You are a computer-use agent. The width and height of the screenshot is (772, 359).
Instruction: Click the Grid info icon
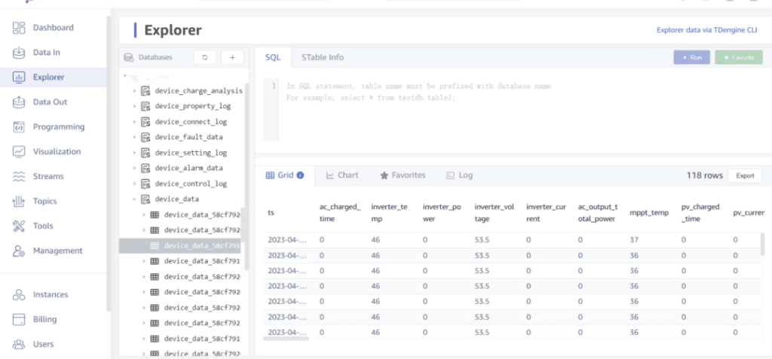click(x=301, y=175)
